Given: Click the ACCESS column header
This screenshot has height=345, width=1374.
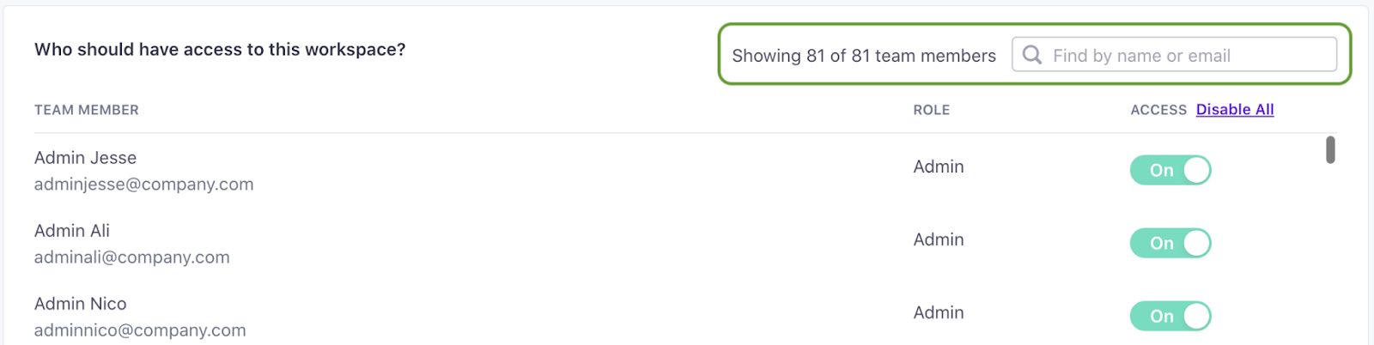Looking at the screenshot, I should [1158, 110].
